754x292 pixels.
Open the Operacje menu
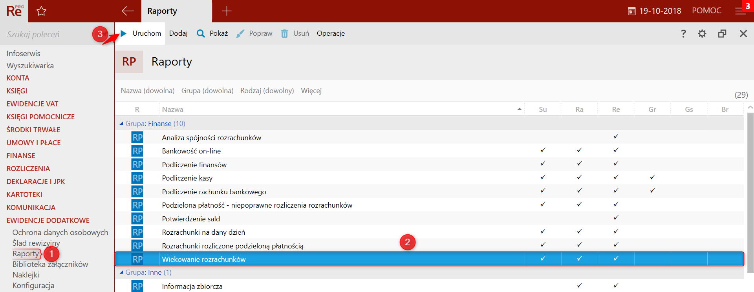pyautogui.click(x=331, y=33)
